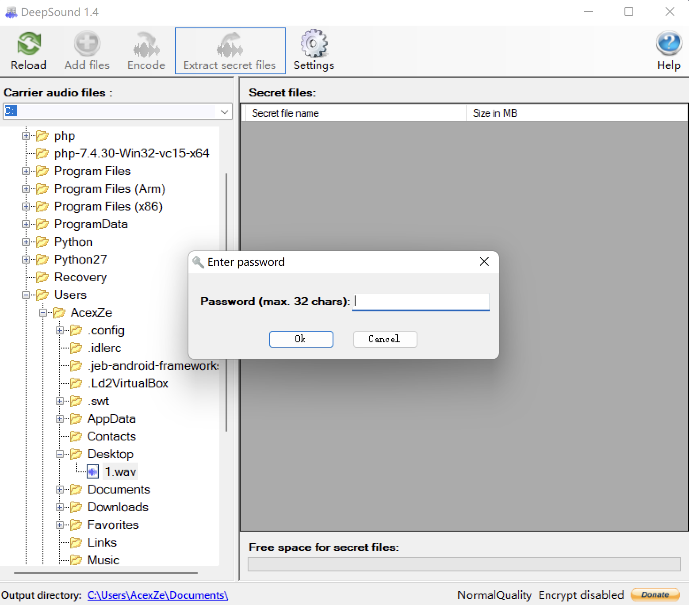Click the DeepSound title bar icon
The width and height of the screenshot is (689, 605).
(11, 12)
